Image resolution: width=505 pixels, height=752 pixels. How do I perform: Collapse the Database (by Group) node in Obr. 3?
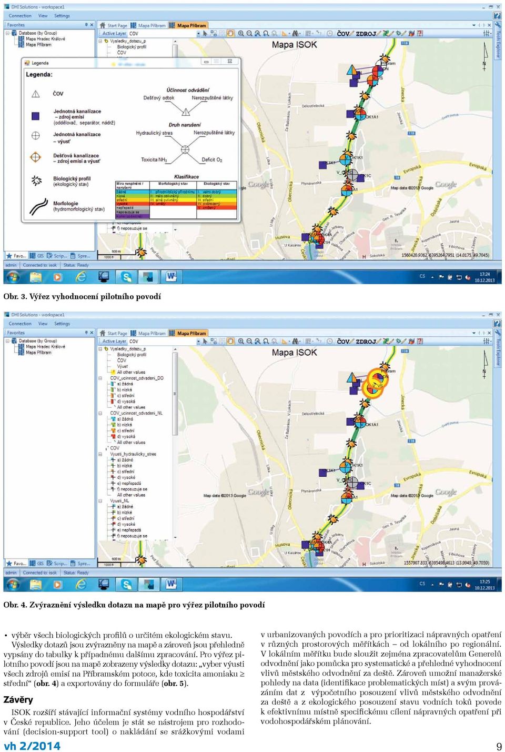[x=7, y=33]
